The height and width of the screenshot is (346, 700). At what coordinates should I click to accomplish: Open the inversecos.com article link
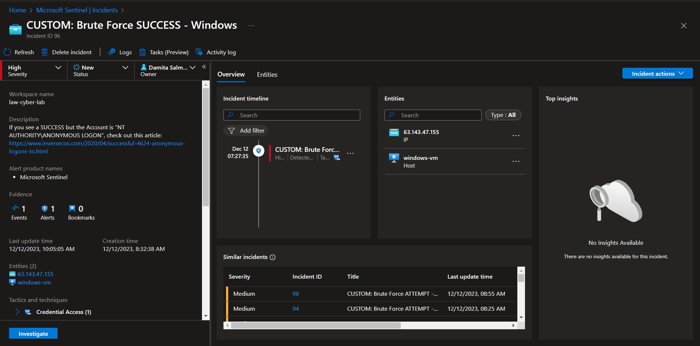tap(97, 148)
